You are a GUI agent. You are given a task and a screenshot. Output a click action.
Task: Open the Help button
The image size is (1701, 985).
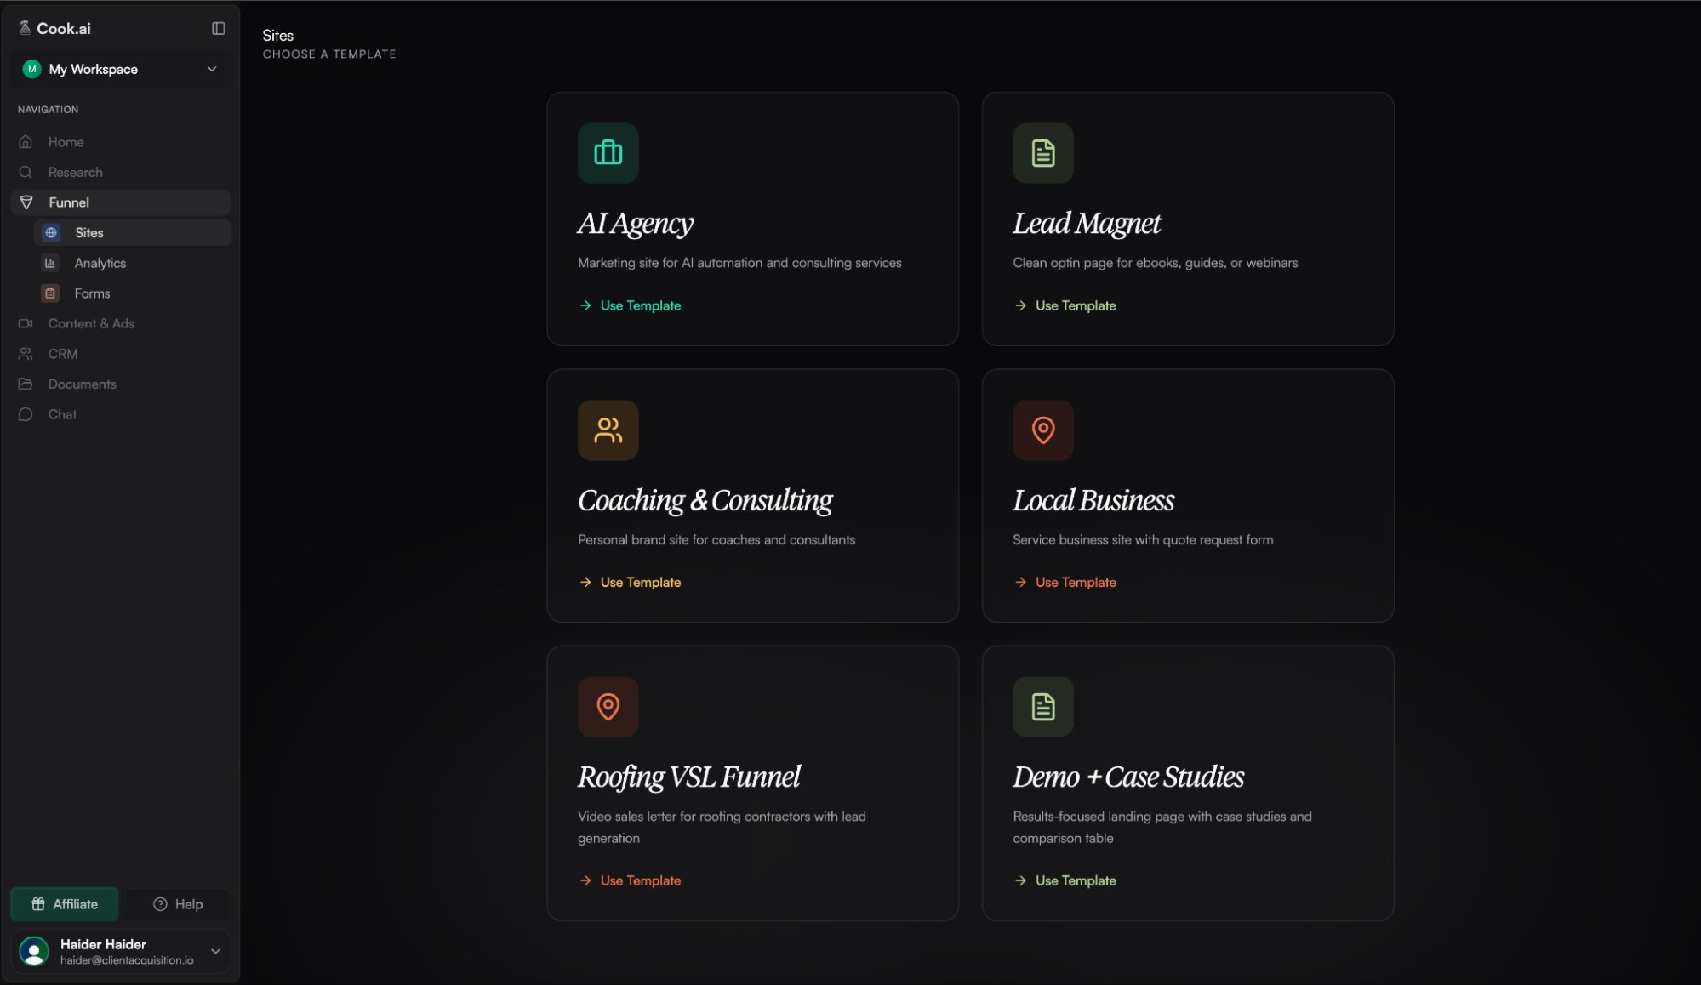pos(178,904)
